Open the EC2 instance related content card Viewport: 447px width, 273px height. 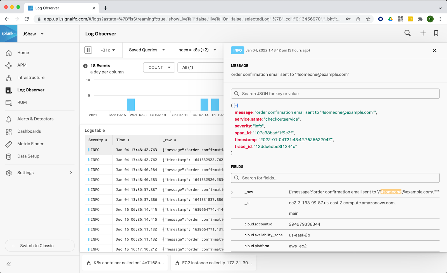(x=213, y=263)
